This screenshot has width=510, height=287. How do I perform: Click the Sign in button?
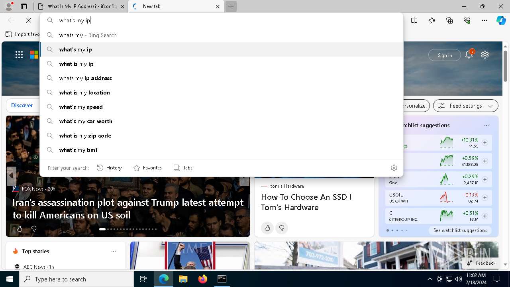[445, 55]
